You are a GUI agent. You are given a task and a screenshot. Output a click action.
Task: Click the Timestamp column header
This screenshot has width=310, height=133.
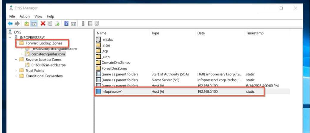pos(254,33)
